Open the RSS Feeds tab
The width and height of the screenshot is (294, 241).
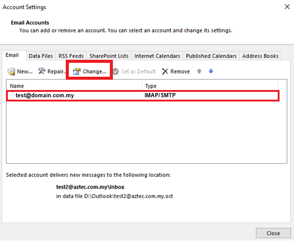click(71, 56)
